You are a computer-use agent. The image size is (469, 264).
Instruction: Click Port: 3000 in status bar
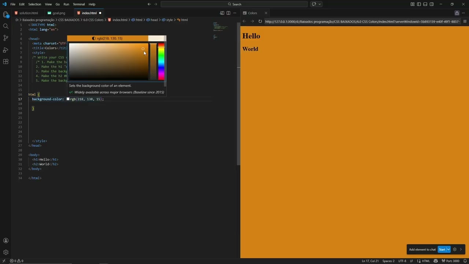(x=450, y=261)
